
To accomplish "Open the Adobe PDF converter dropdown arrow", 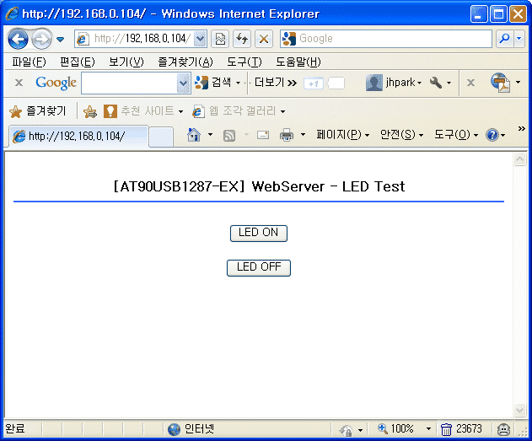I will pyautogui.click(x=519, y=82).
